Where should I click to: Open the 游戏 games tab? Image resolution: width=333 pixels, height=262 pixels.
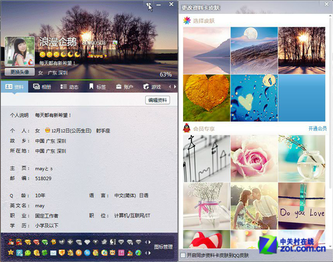click(152, 86)
